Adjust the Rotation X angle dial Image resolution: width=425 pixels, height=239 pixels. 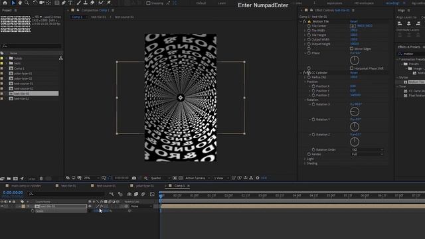click(x=354, y=112)
